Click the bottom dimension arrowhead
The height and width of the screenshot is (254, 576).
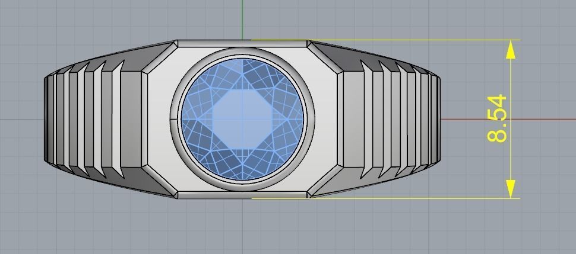(511, 189)
